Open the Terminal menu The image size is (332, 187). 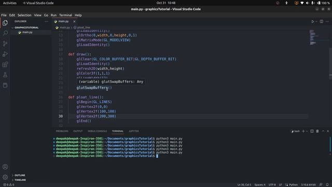point(66,15)
